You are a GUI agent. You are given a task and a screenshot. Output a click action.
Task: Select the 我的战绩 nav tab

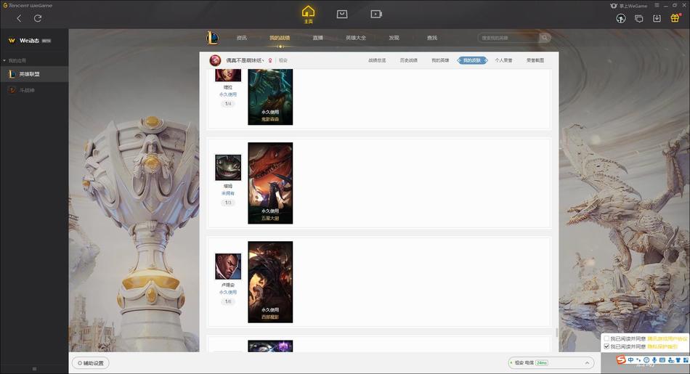point(280,38)
